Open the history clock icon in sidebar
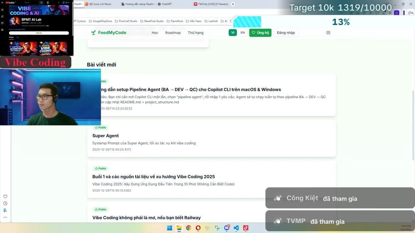This screenshot has height=233, width=415. 5,204
